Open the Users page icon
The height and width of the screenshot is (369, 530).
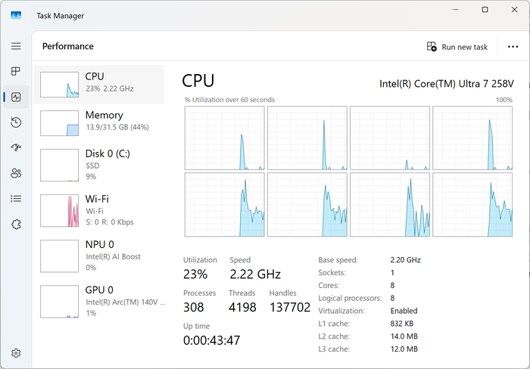(x=16, y=173)
